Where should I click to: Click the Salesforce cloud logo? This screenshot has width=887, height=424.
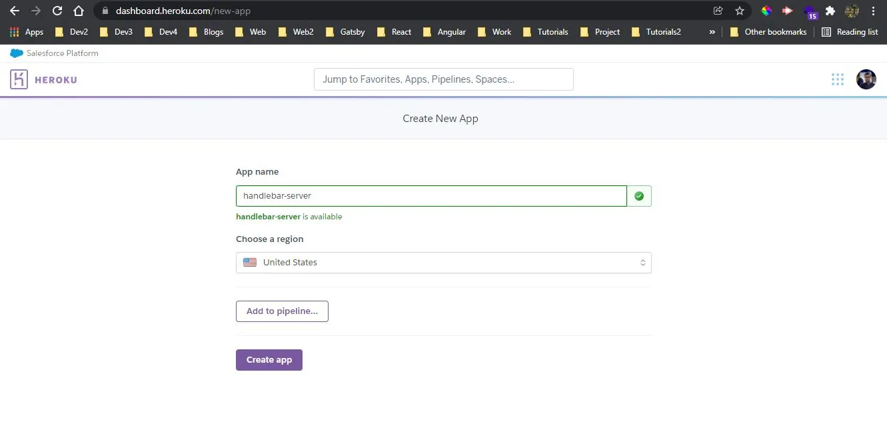point(17,53)
